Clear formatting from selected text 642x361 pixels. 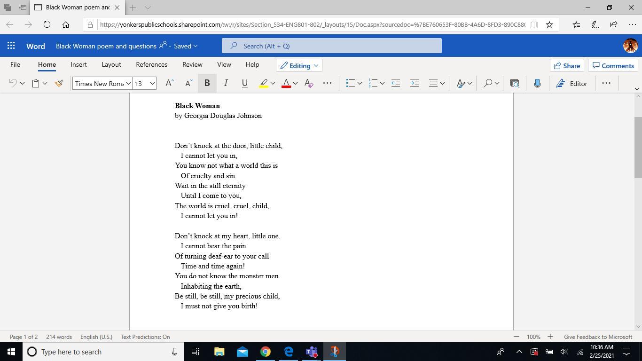pyautogui.click(x=309, y=83)
